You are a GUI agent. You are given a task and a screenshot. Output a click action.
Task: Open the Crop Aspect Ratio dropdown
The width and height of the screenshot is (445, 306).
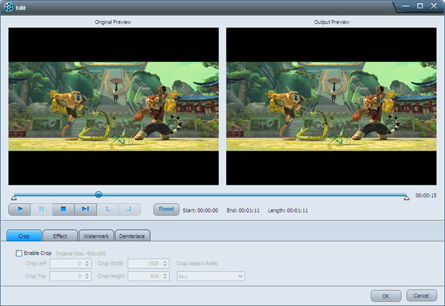(x=210, y=276)
